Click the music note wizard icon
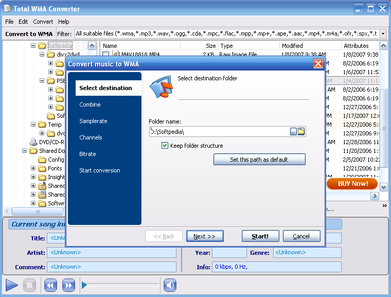This screenshot has width=391, height=297. click(162, 87)
